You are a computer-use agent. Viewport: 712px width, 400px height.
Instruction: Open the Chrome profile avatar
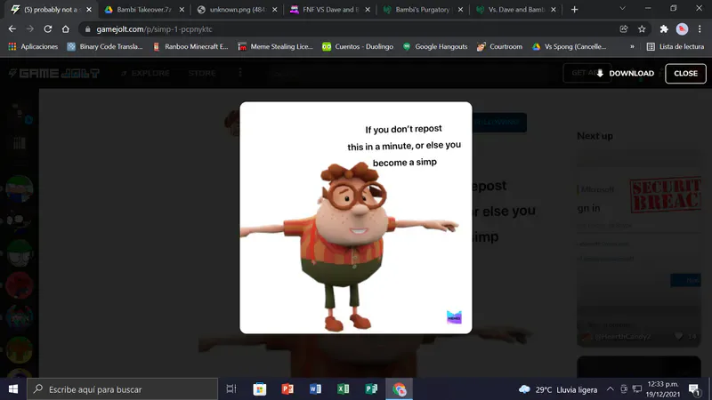pos(682,29)
